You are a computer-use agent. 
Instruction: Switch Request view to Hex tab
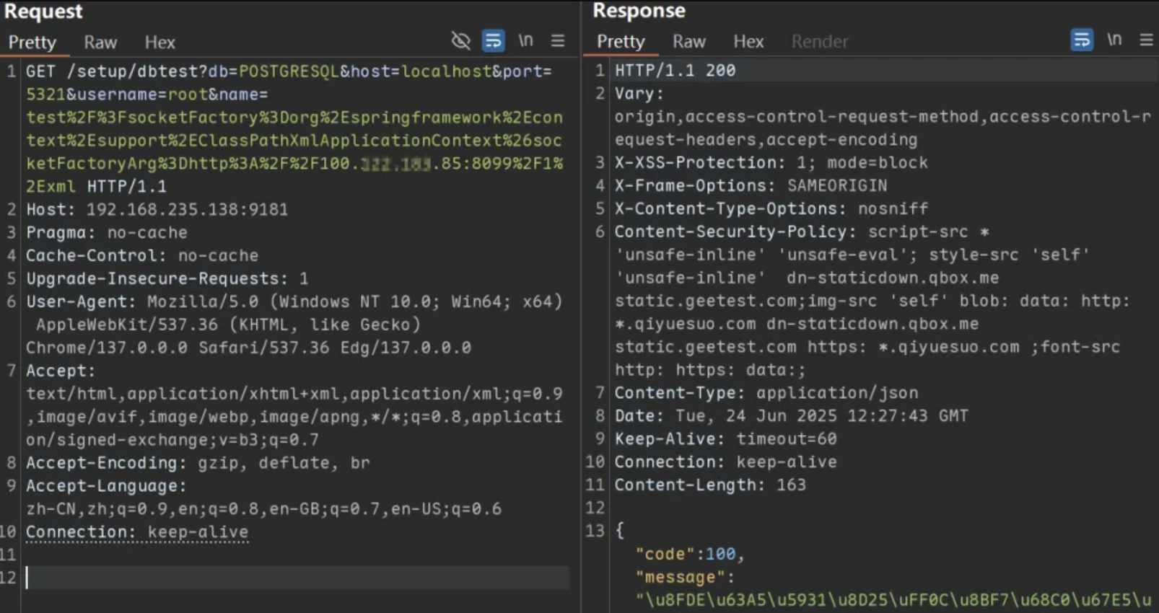click(159, 43)
